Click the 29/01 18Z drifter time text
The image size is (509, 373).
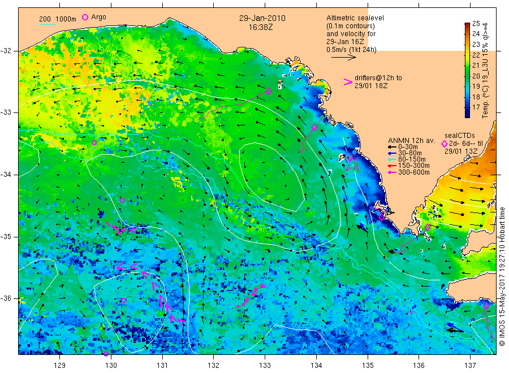point(370,86)
